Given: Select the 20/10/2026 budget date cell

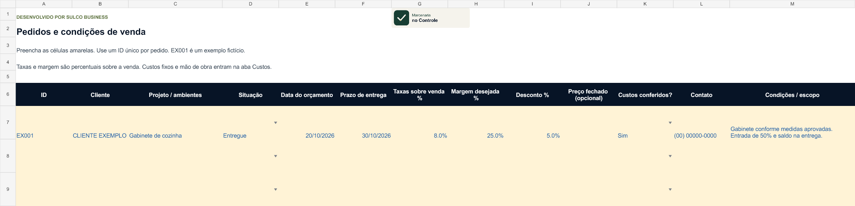Looking at the screenshot, I should coord(307,123).
